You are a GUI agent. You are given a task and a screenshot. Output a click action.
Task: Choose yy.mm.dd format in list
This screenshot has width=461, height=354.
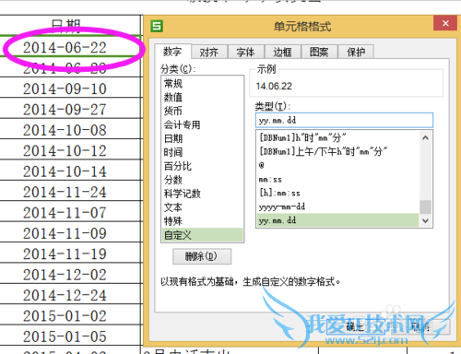(337, 220)
